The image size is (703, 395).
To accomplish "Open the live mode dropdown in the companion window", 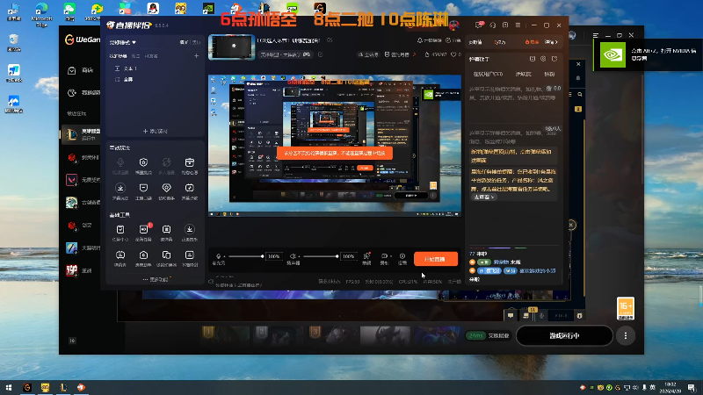I will tap(123, 42).
